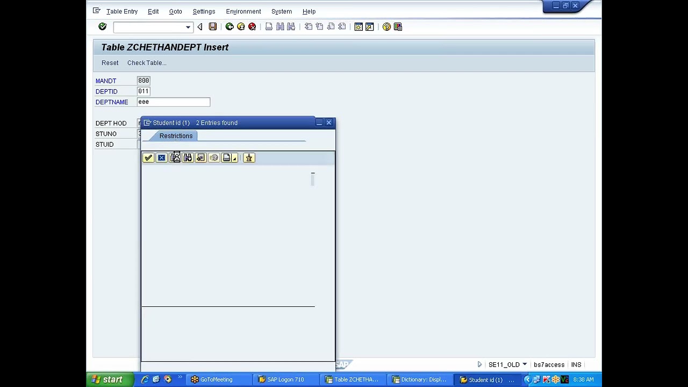
Task: Cancel the Student id dialog with blue X icon
Action: [161, 158]
